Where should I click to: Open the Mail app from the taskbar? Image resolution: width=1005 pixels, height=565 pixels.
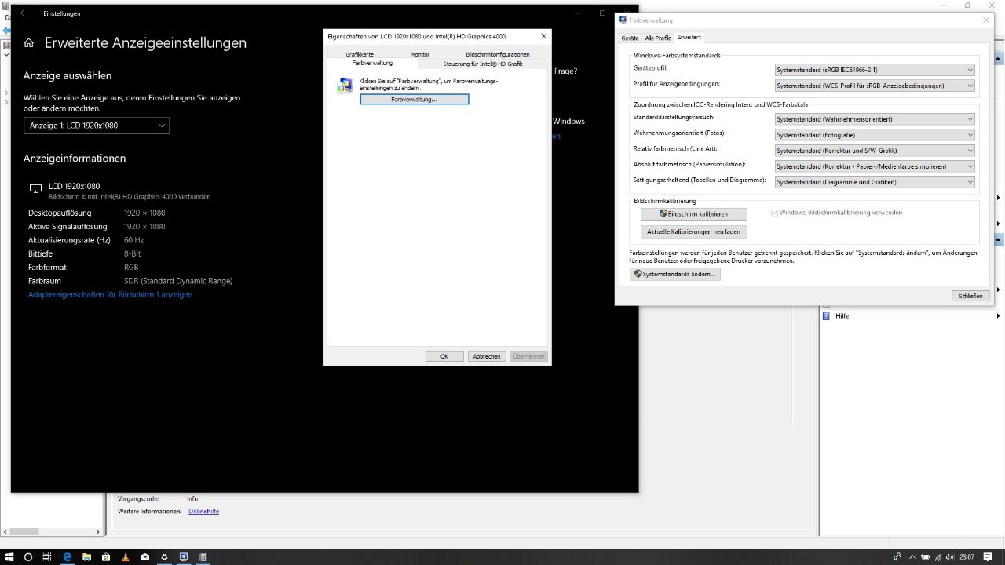click(x=144, y=557)
